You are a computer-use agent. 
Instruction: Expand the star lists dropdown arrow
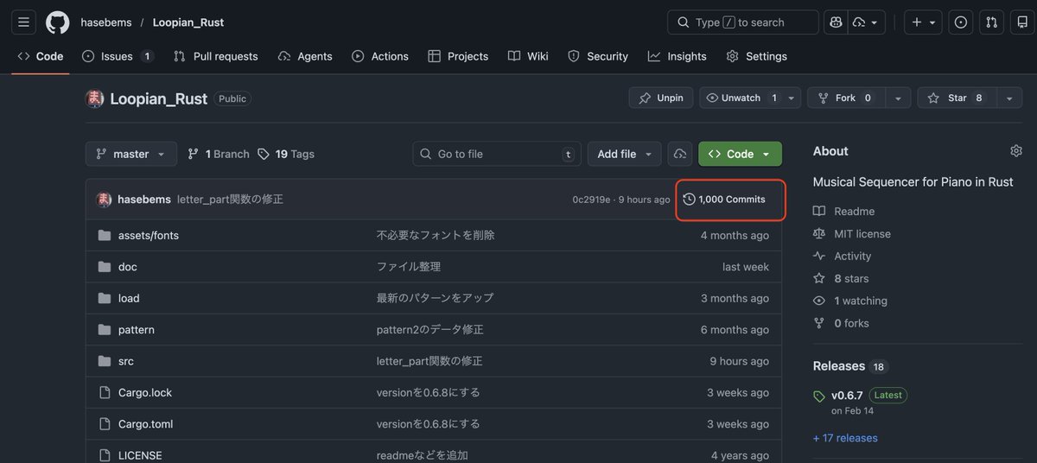1008,98
